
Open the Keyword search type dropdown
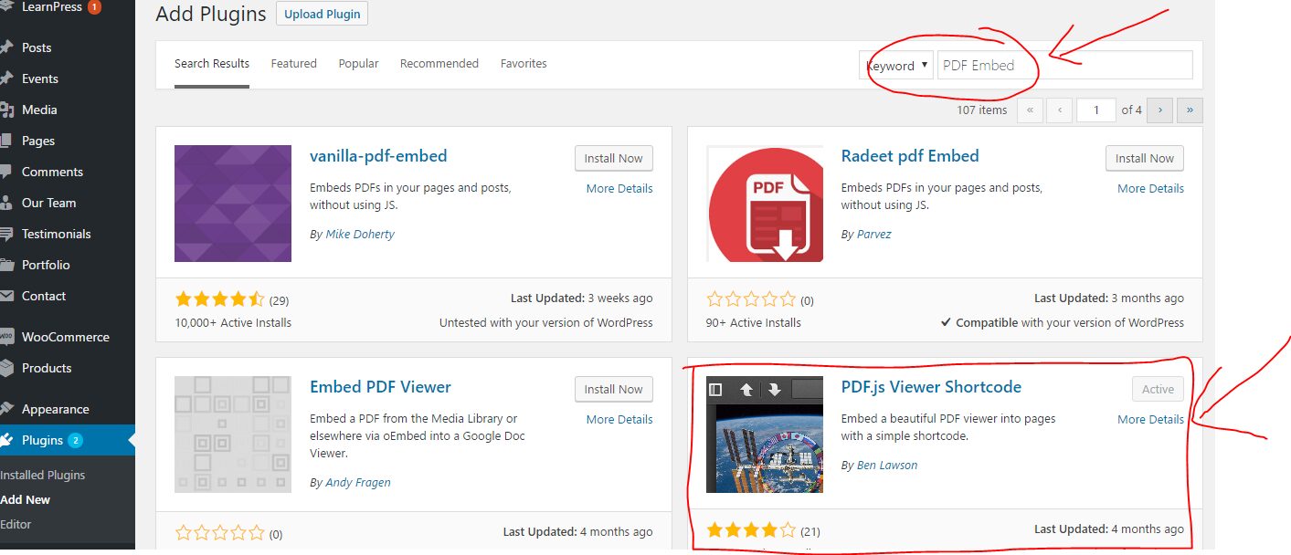click(895, 65)
